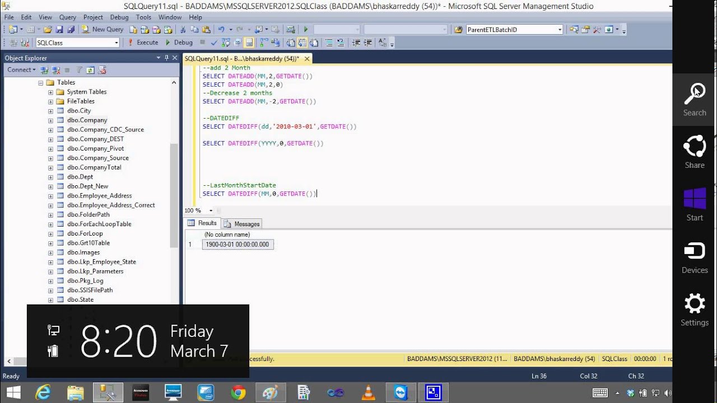Expand the dbo.Dept table node
This screenshot has height=403, width=717.
pyautogui.click(x=50, y=177)
